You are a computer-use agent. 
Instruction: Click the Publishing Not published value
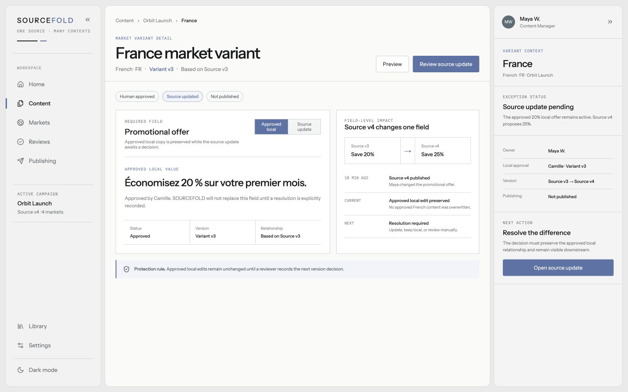pos(562,197)
